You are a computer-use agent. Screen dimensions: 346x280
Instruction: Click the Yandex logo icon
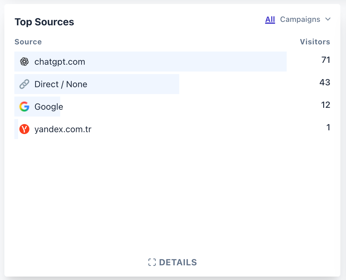pos(24,129)
